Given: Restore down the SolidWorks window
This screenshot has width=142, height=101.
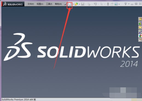Looking at the screenshot, I should tap(136, 4).
